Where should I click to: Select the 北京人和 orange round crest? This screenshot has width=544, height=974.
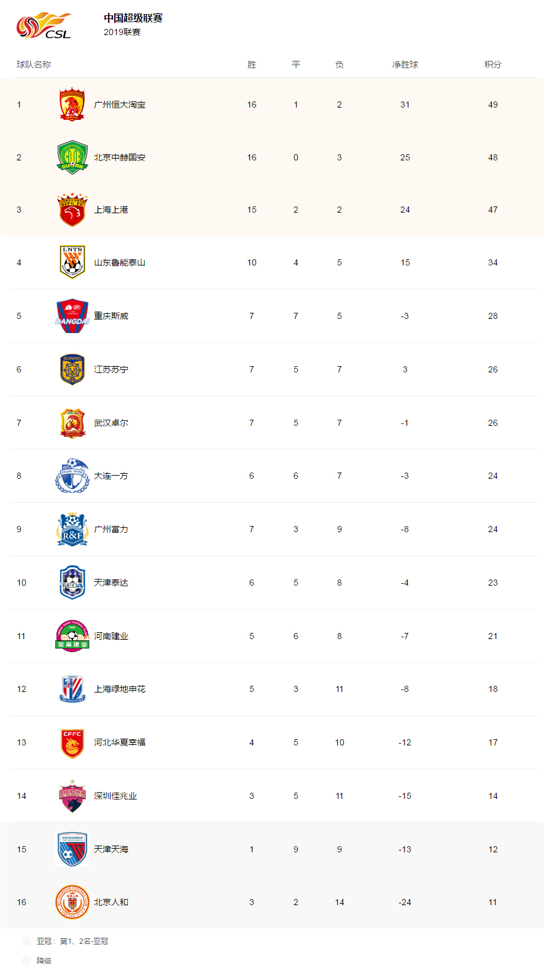pos(72,902)
